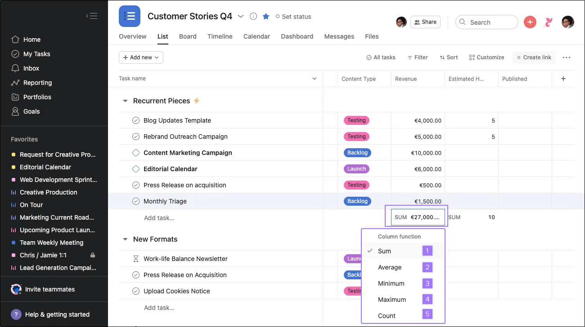The image size is (585, 327).
Task: Switch to the Board tab
Action: pos(188,36)
